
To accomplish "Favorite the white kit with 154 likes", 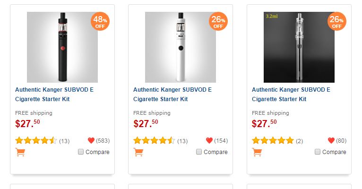I will click(x=209, y=140).
